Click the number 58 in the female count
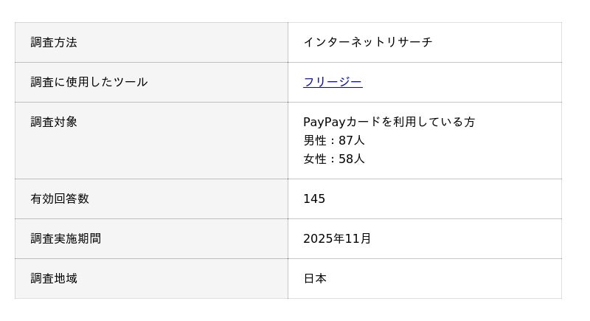This screenshot has height=321, width=590. (x=345, y=159)
